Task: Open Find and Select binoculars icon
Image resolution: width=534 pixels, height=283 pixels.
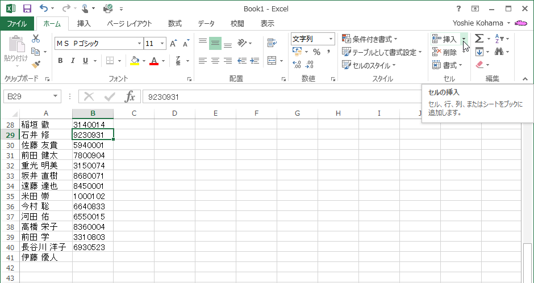Action: [x=499, y=52]
